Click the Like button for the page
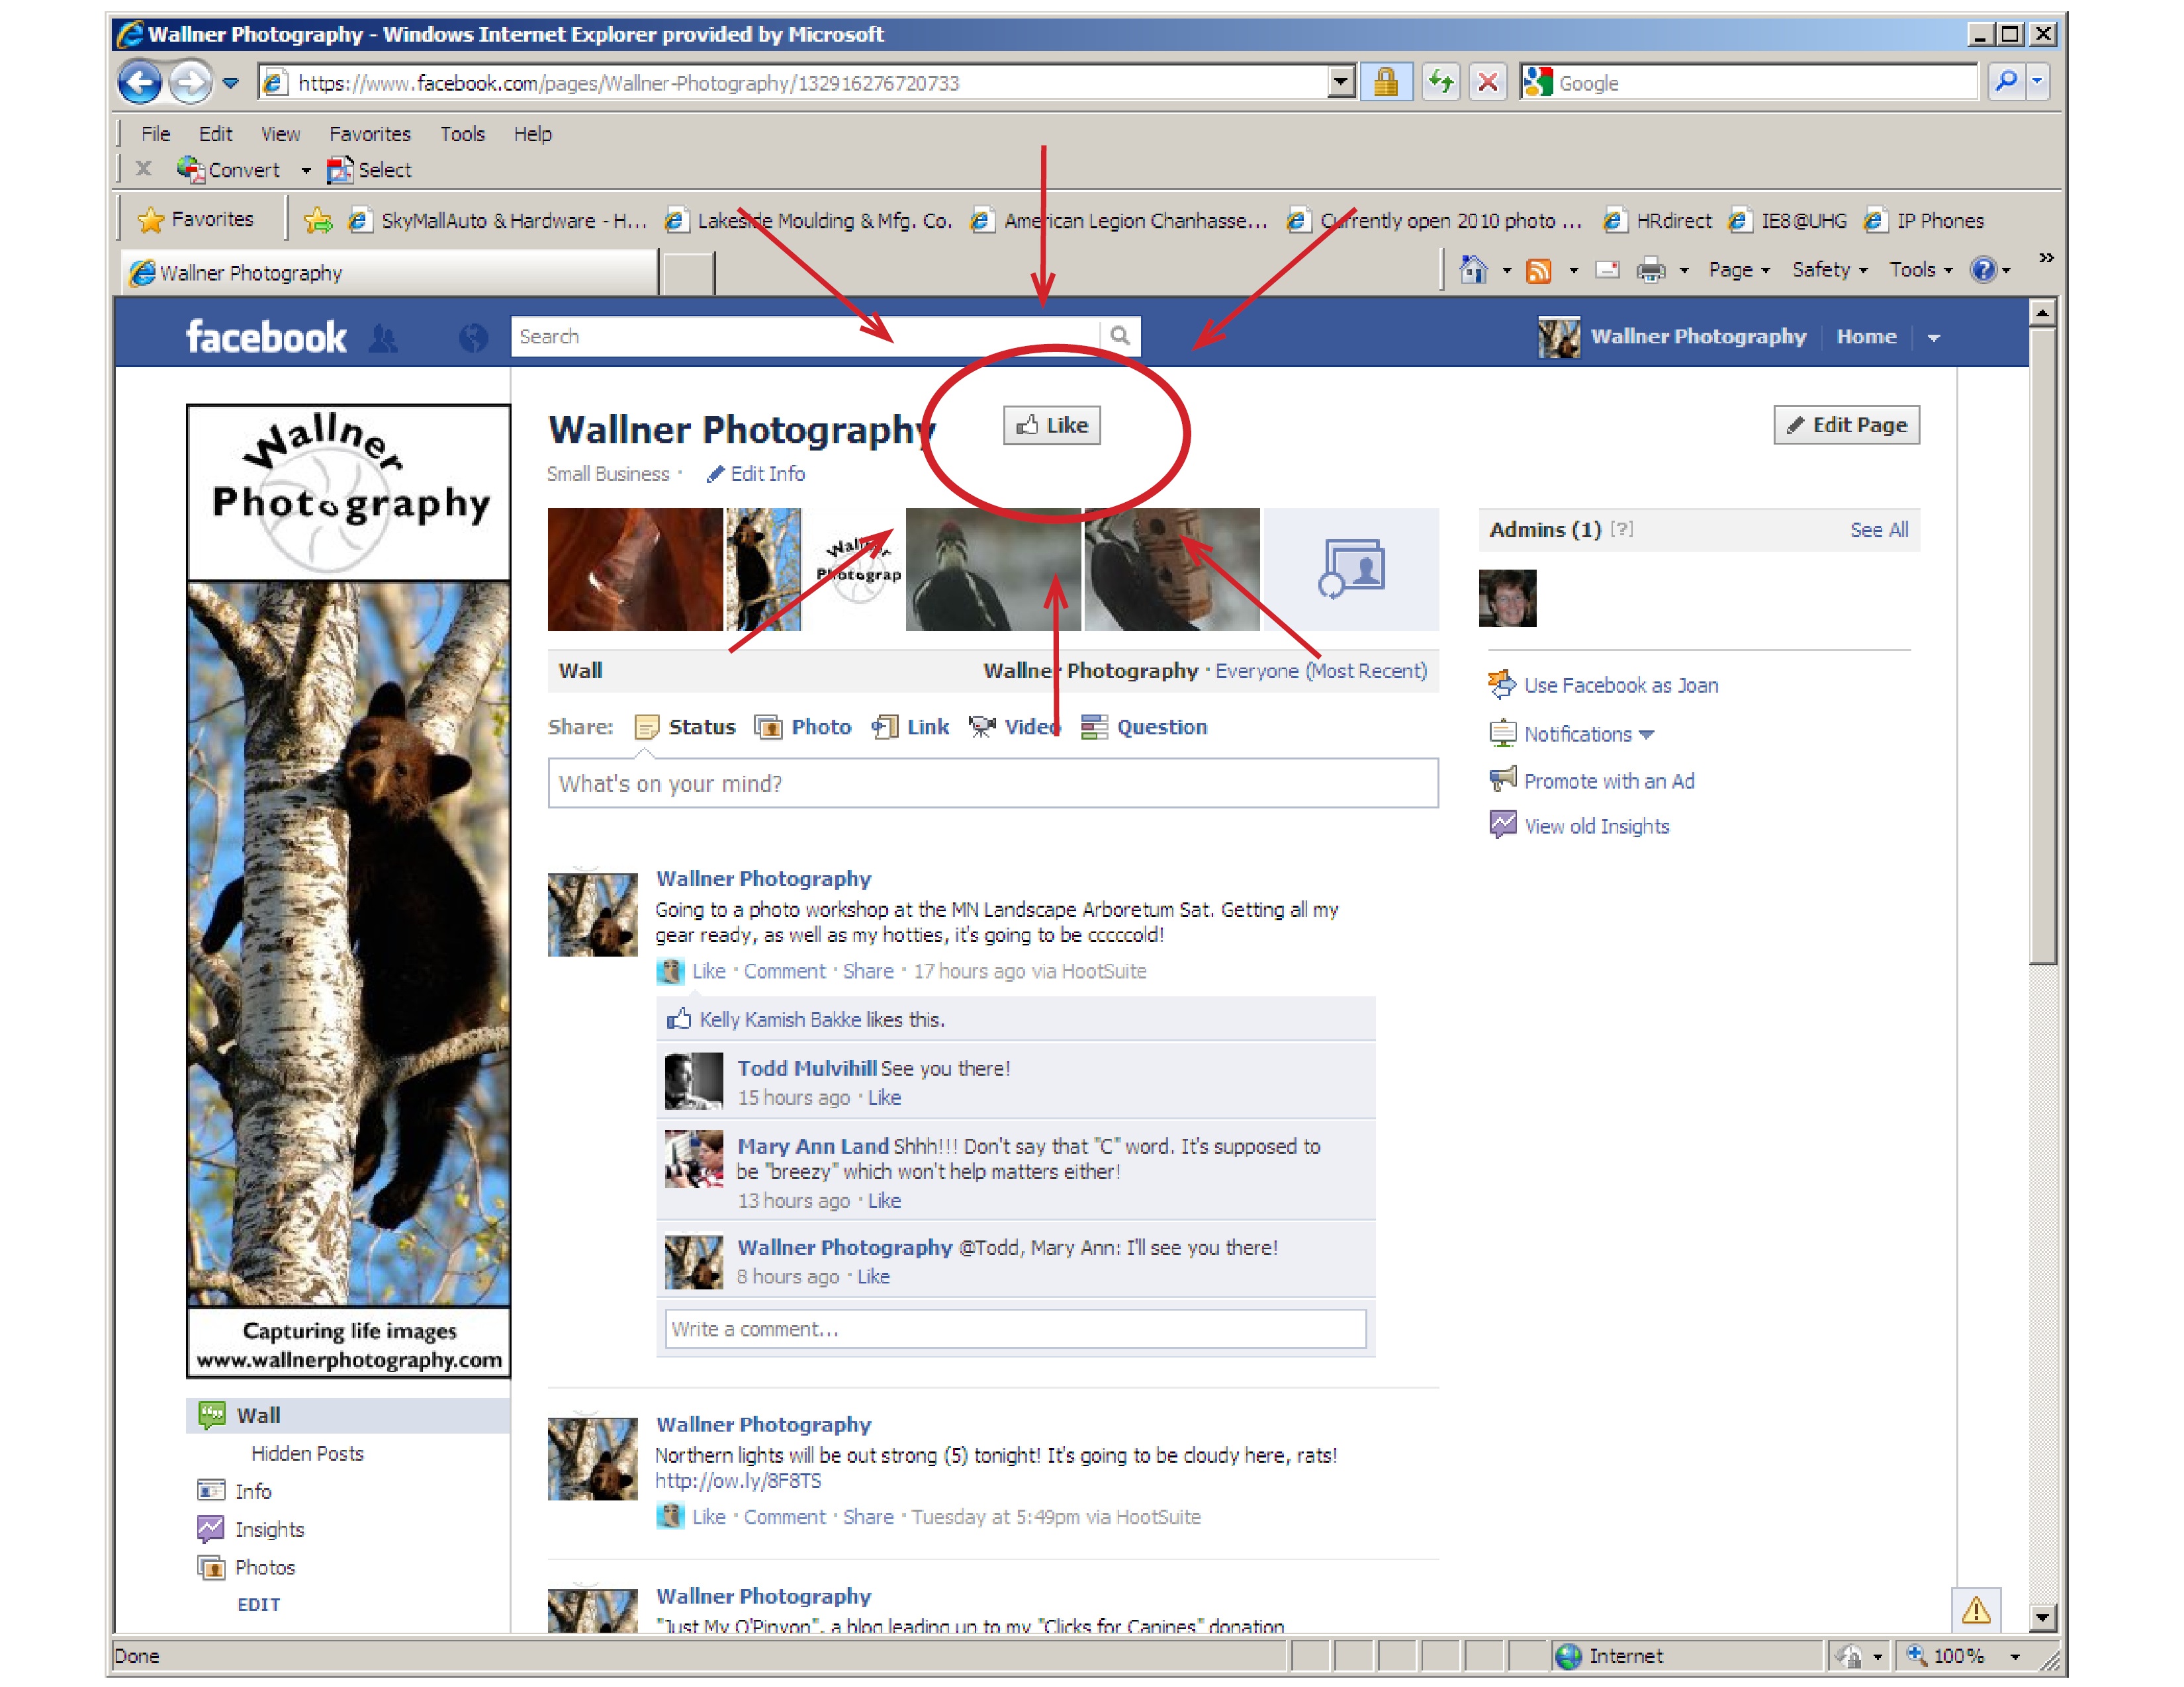2184x1687 pixels. [x=1052, y=426]
